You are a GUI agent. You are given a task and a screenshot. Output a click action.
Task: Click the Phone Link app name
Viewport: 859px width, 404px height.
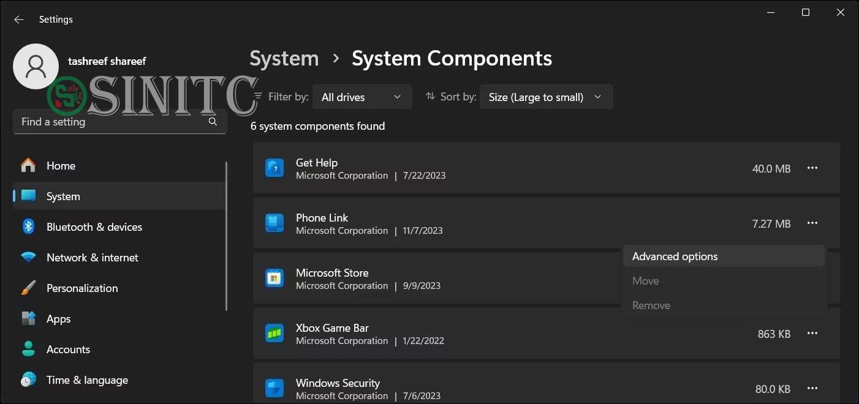coord(322,218)
